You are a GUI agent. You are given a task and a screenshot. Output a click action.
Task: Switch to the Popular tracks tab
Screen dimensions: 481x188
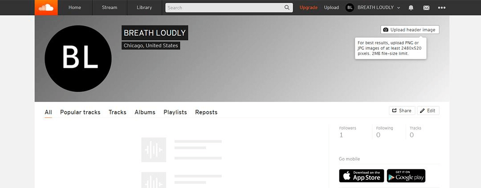click(x=80, y=112)
